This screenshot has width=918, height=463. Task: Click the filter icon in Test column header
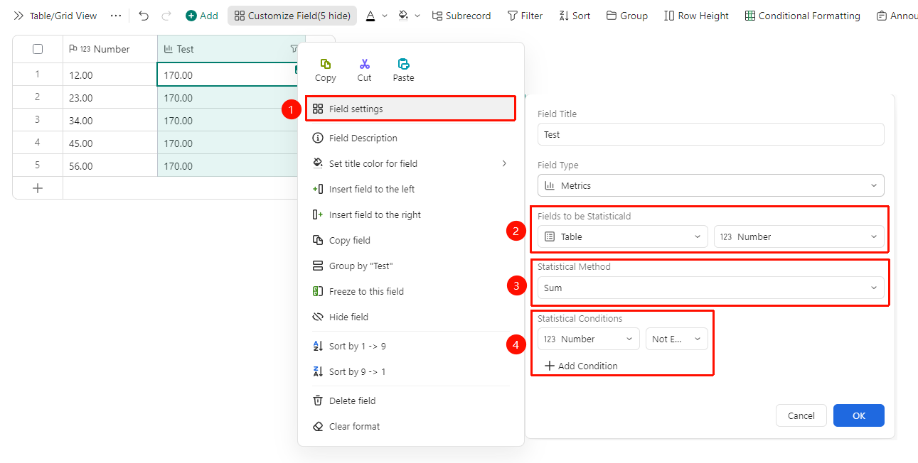pos(294,49)
